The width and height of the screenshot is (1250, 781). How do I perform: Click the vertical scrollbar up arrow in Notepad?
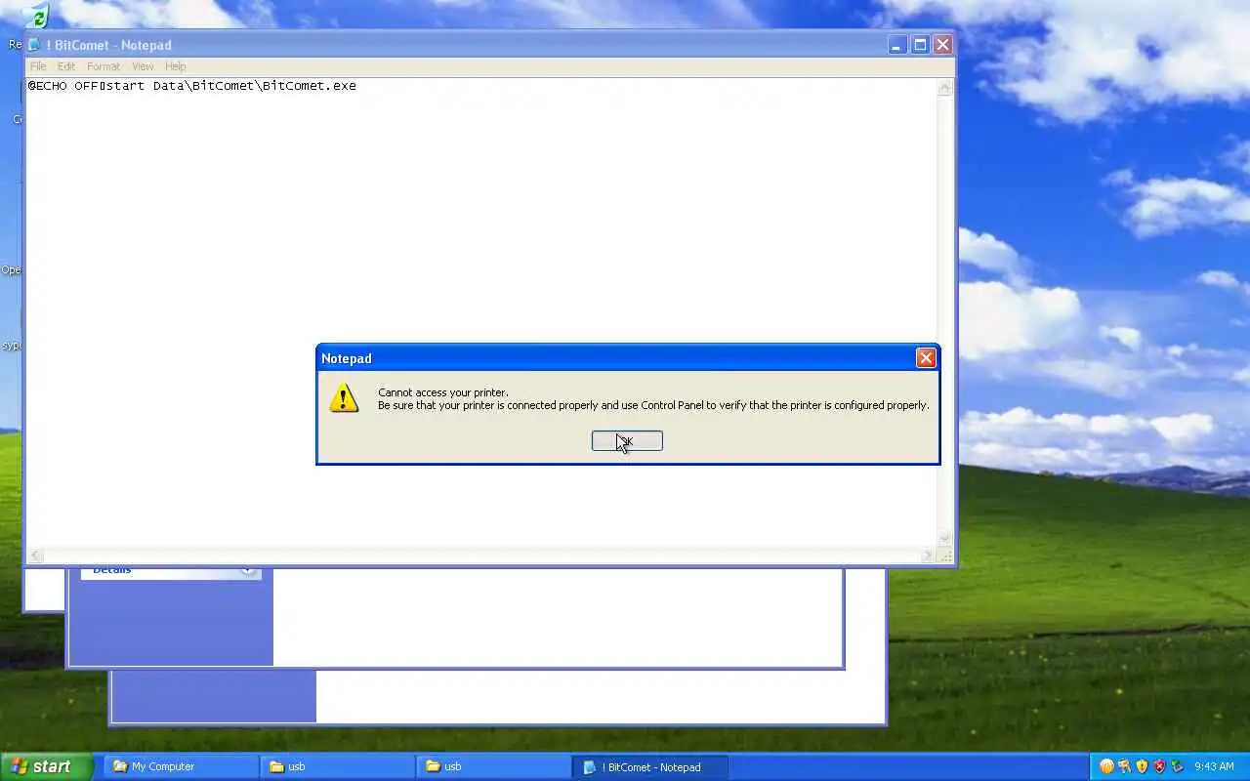(x=944, y=88)
